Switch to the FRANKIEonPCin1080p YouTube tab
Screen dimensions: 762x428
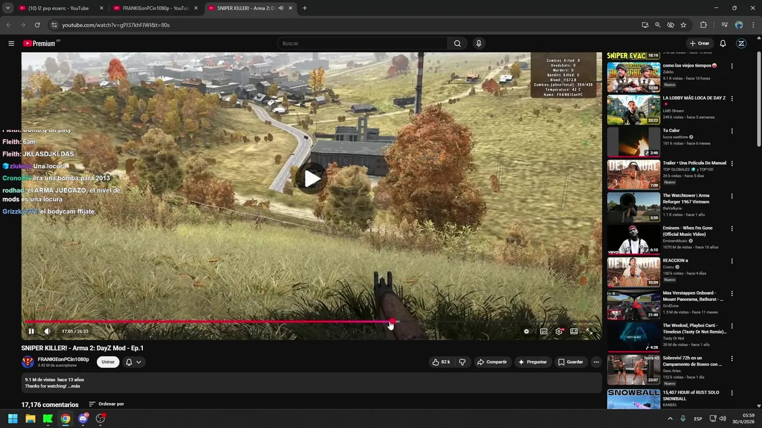(x=156, y=8)
